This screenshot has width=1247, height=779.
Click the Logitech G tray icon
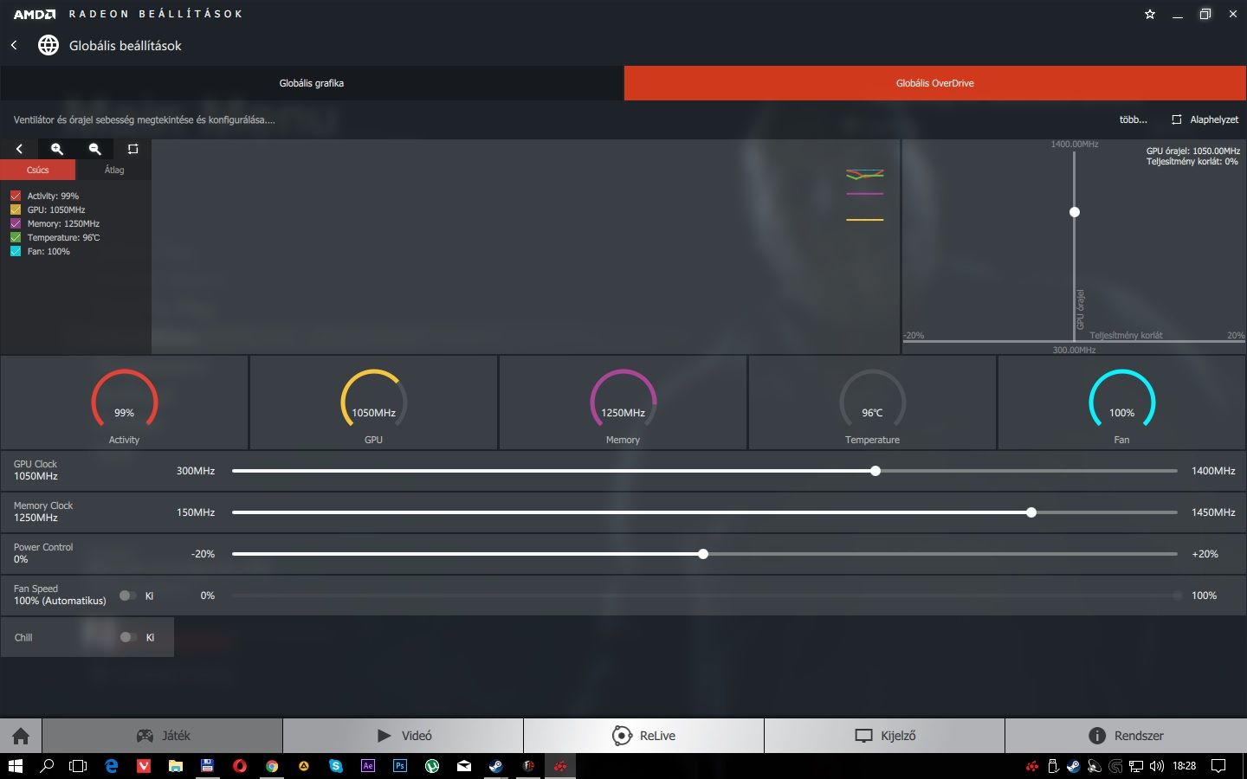click(1115, 766)
